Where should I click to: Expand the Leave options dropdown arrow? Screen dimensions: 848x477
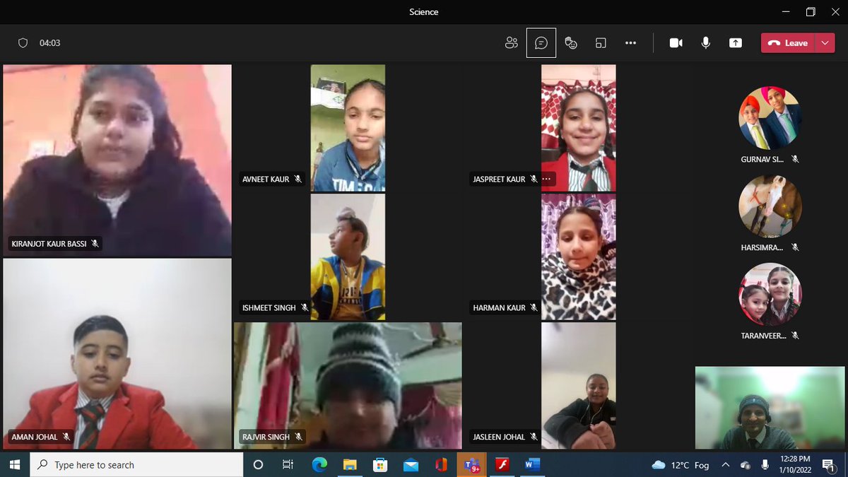[x=825, y=43]
